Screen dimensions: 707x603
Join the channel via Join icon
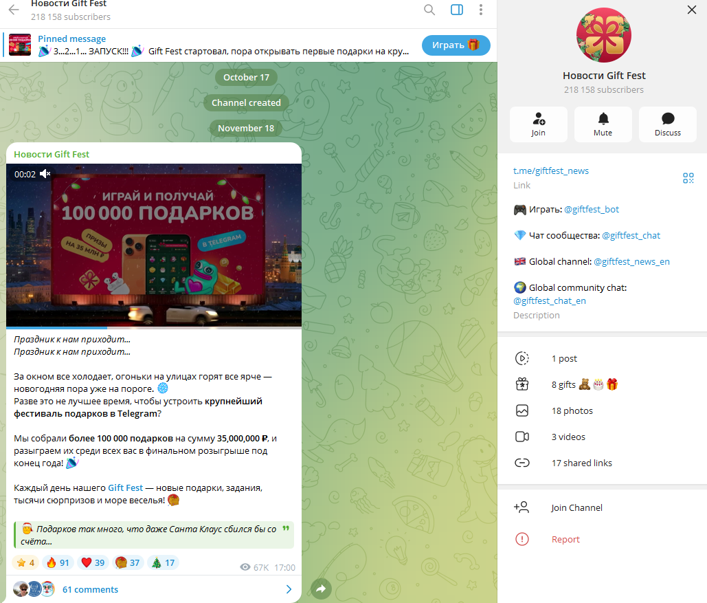click(x=539, y=124)
